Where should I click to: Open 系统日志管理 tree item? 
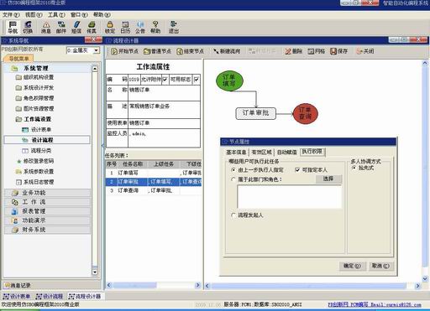pyautogui.click(x=34, y=182)
